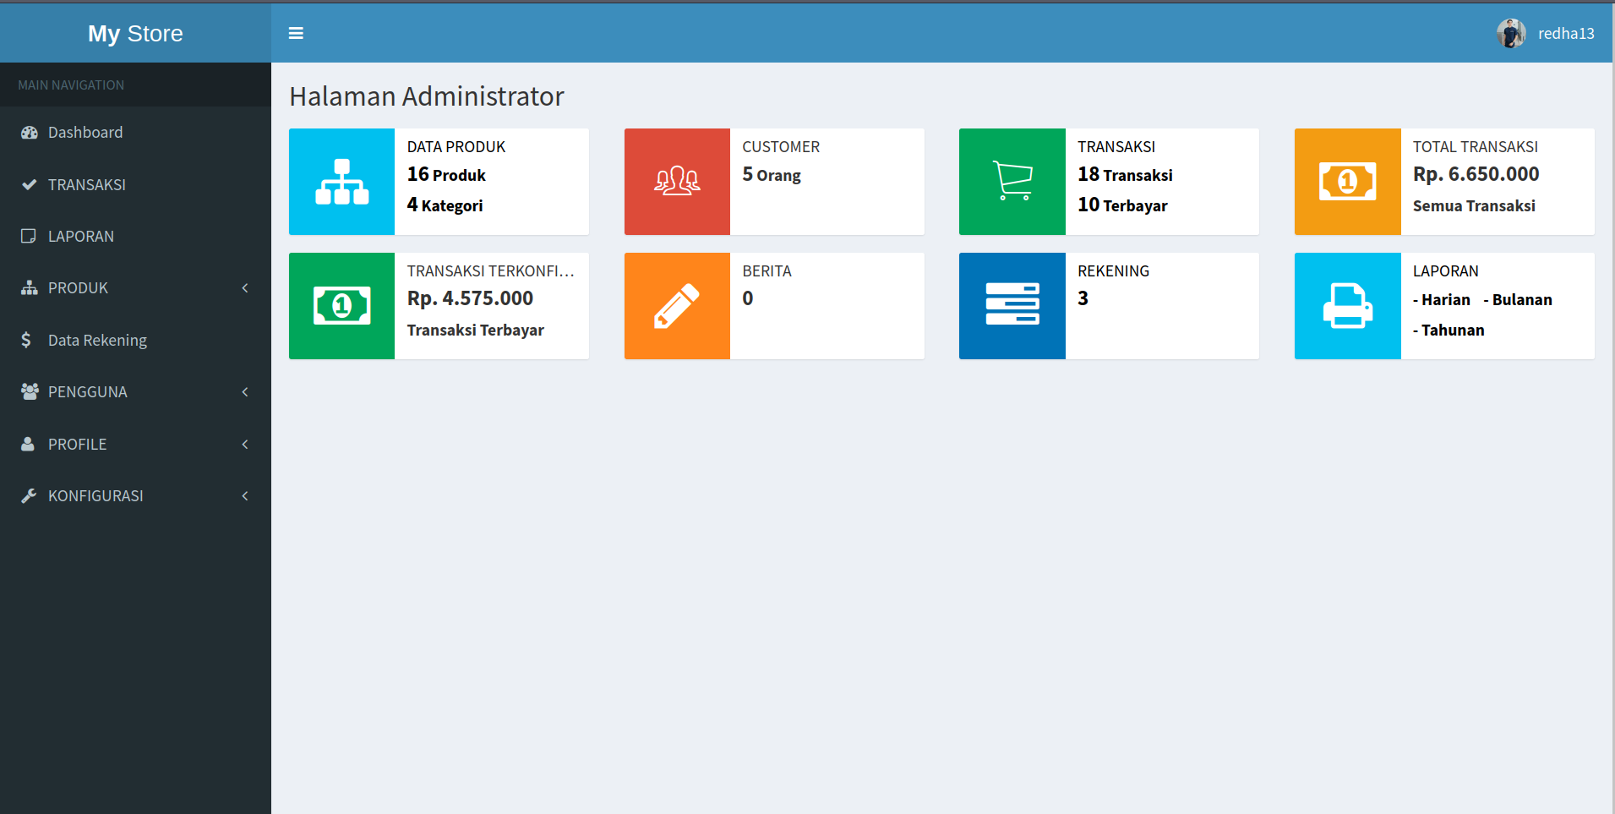Expand the PENGGUNA sidebar section
This screenshot has width=1615, height=814.
pos(244,391)
